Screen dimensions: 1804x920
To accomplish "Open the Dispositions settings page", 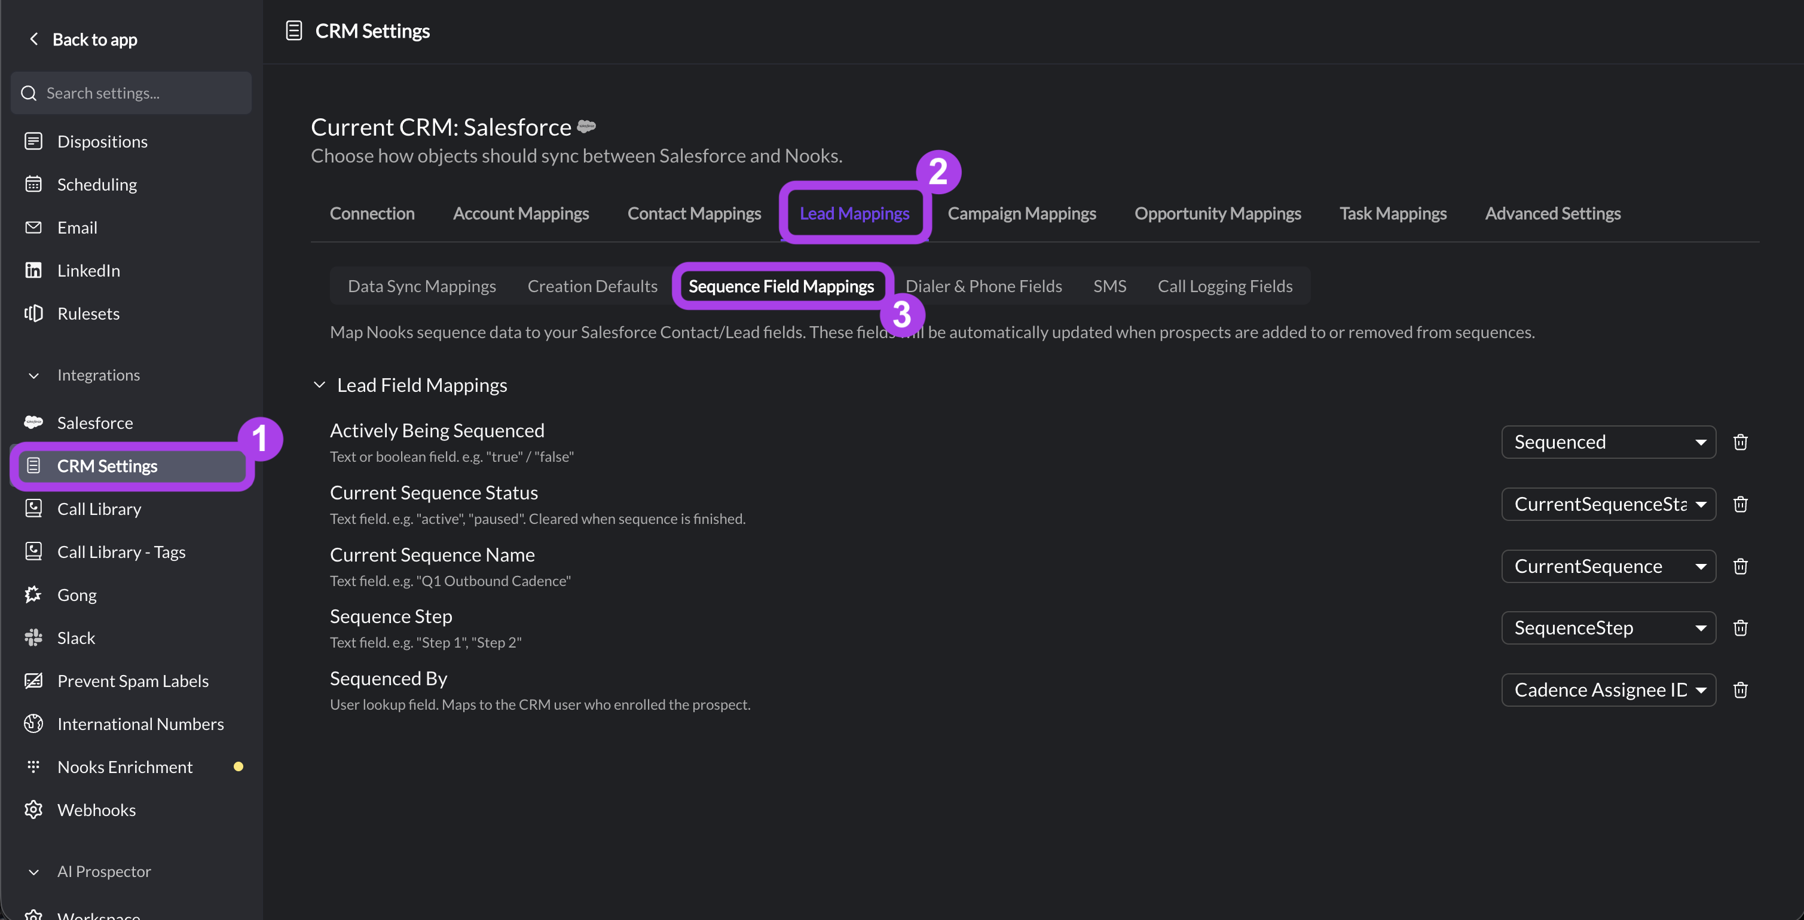I will tap(102, 142).
